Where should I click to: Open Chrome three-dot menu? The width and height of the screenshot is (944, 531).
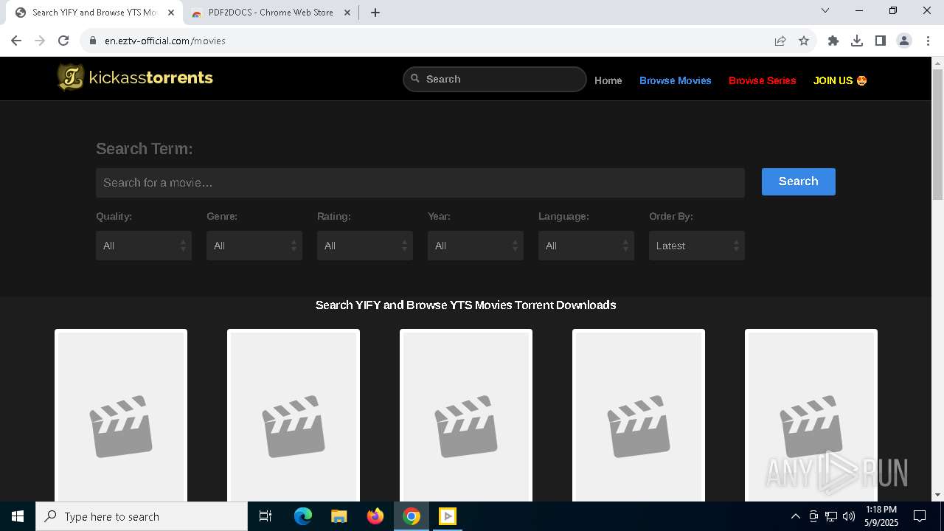(x=929, y=41)
